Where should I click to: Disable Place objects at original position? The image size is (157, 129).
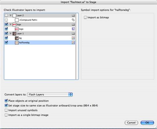6,101
